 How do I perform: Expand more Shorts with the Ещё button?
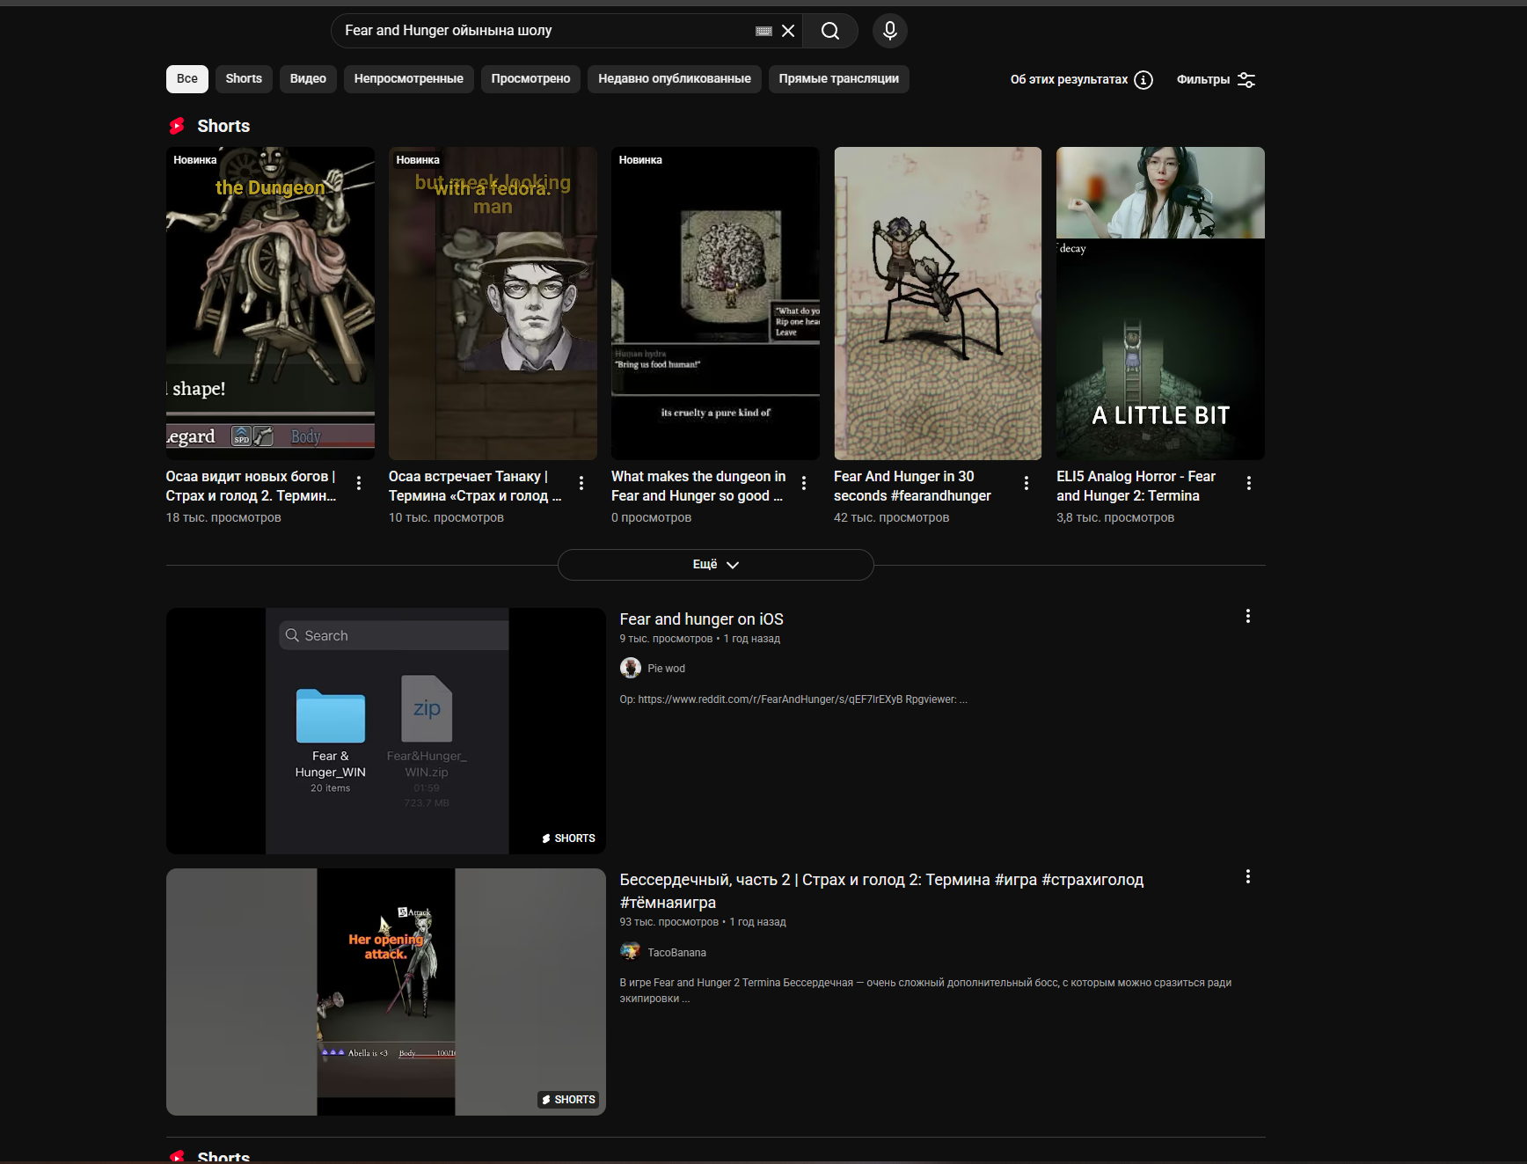(x=715, y=565)
